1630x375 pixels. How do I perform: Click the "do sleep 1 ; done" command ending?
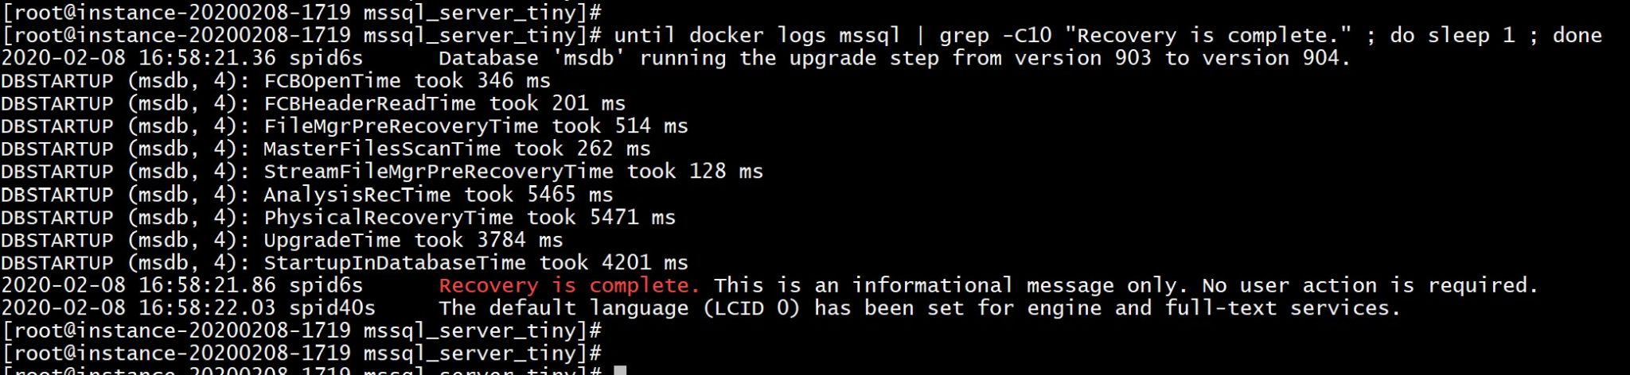(1495, 36)
